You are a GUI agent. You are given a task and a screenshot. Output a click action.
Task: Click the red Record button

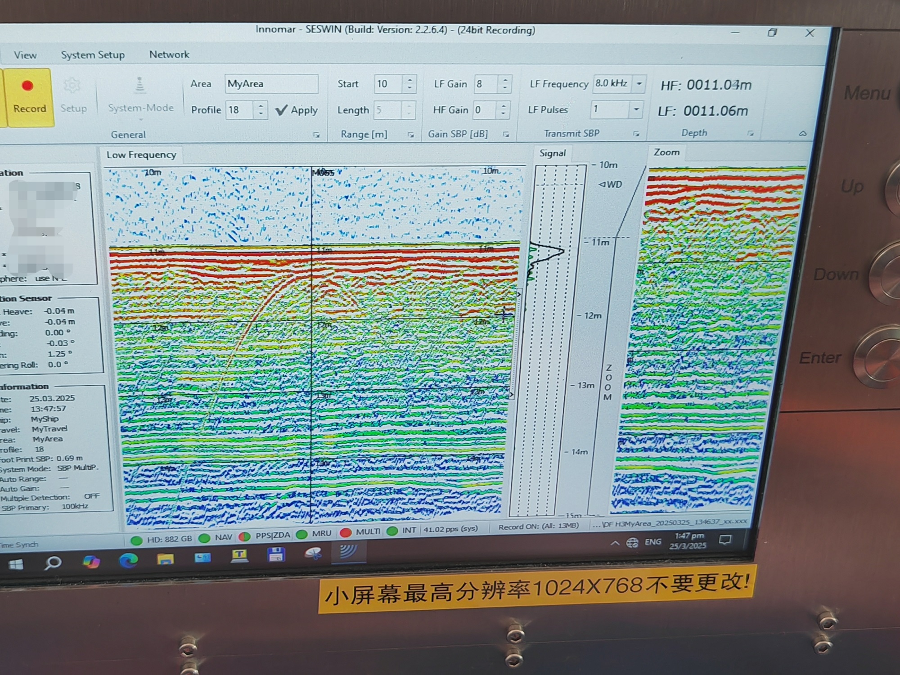tap(29, 97)
